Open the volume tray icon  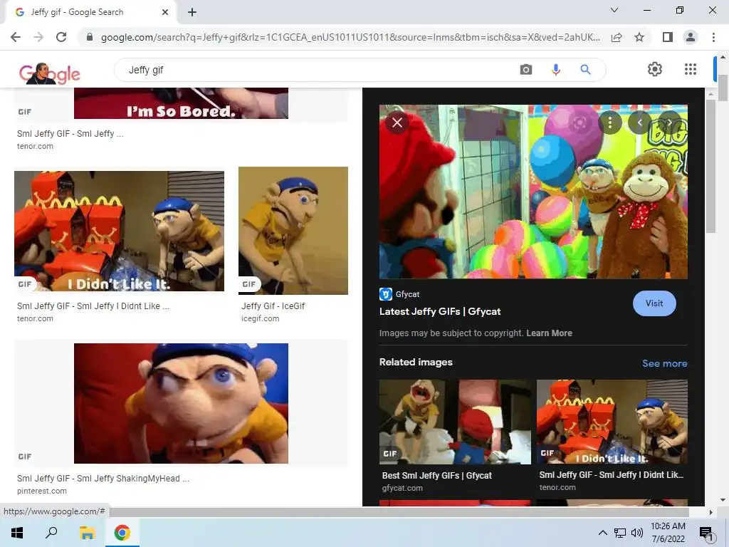coord(636,533)
